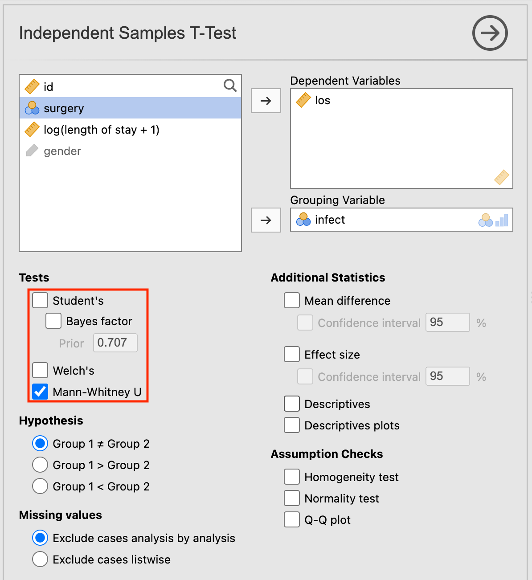Enable Student's t-test checkbox
The width and height of the screenshot is (532, 580).
[x=40, y=300]
